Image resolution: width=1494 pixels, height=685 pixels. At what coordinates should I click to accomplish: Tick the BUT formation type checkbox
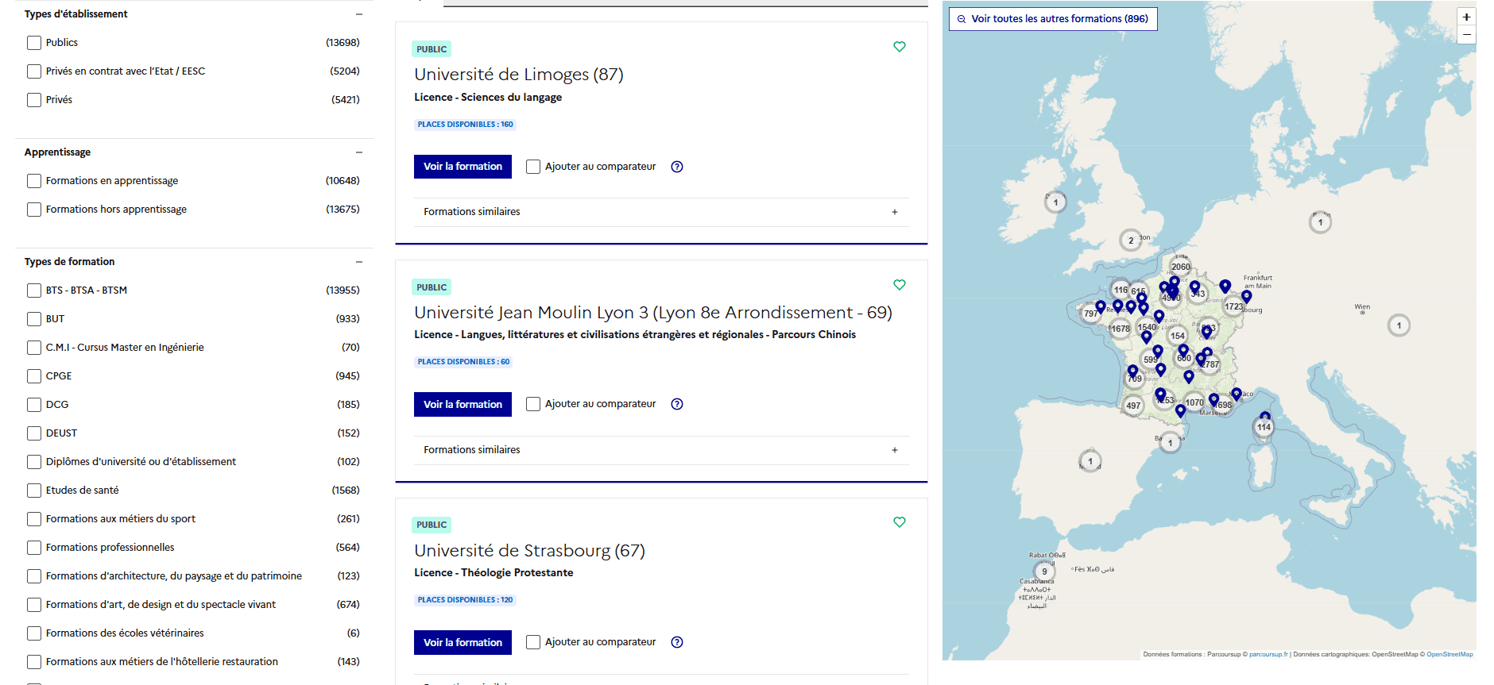[34, 319]
